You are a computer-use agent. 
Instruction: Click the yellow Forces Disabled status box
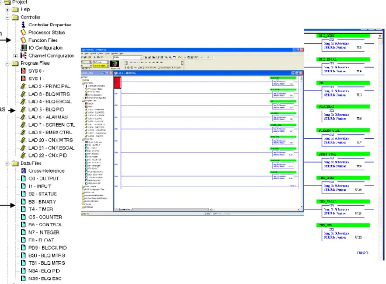pos(99,66)
